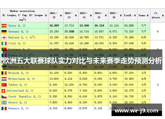Click the Switzerland flag icon
Image resolution: width=165 pixels, height=119 pixels.
(3, 91)
